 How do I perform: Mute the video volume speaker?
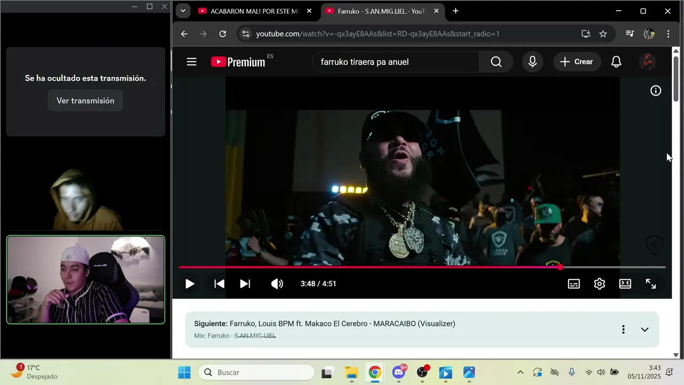pos(277,284)
